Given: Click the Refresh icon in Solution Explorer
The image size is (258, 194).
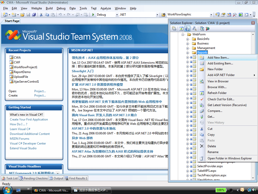Looking at the screenshot, I should click(181, 29).
